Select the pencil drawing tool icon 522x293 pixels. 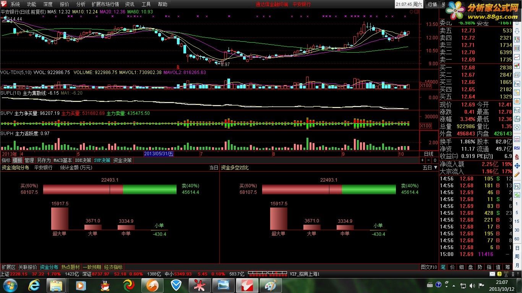517,174
